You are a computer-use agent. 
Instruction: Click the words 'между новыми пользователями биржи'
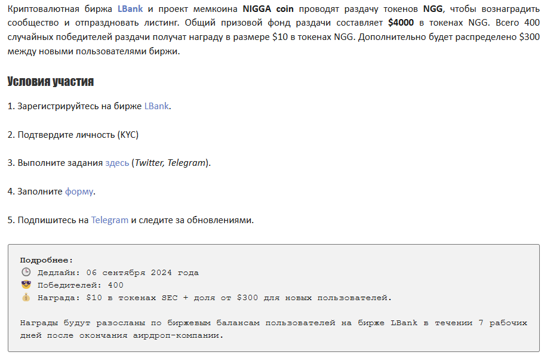coord(93,51)
